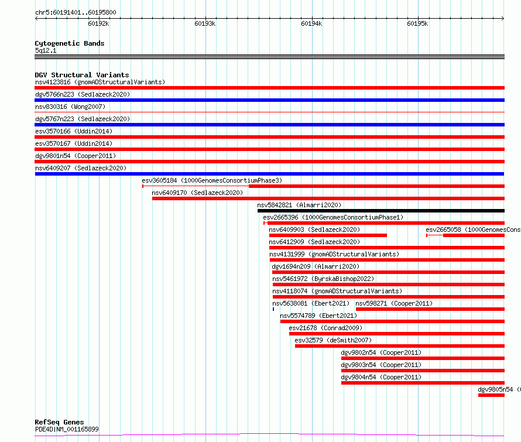This screenshot has width=521, height=442.
Task: Click the left arrow on the ruler
Action: 36,19
